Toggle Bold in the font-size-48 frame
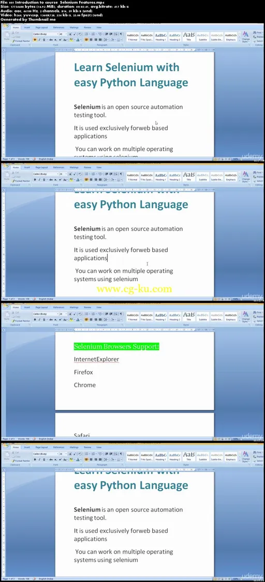Screen dimensions: 265x582 35,40
